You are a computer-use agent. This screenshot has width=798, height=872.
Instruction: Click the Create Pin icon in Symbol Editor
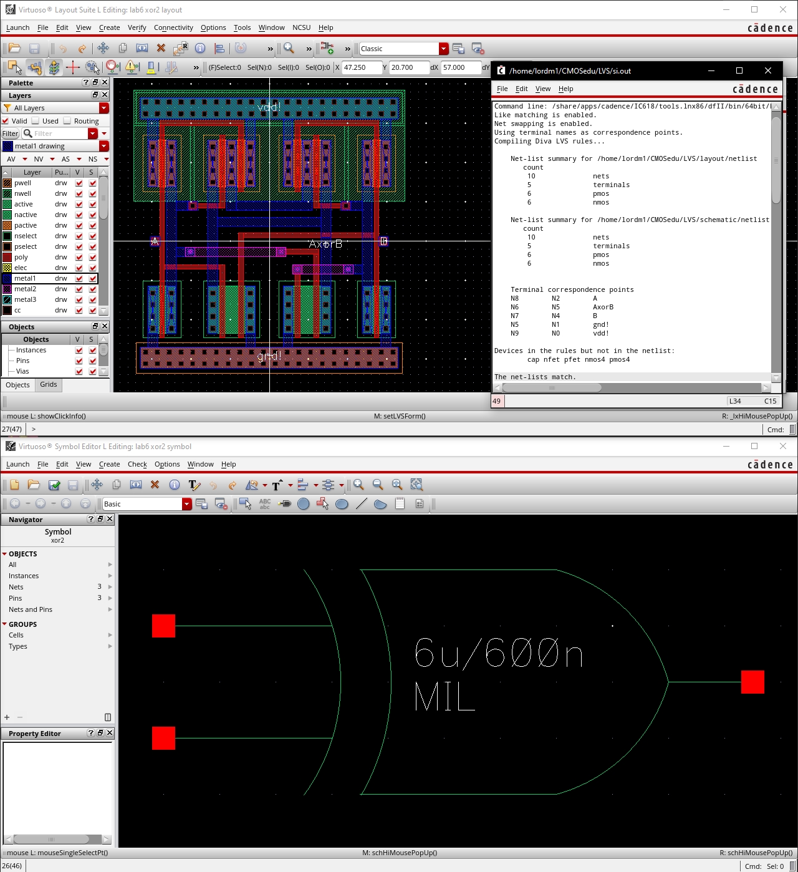284,504
